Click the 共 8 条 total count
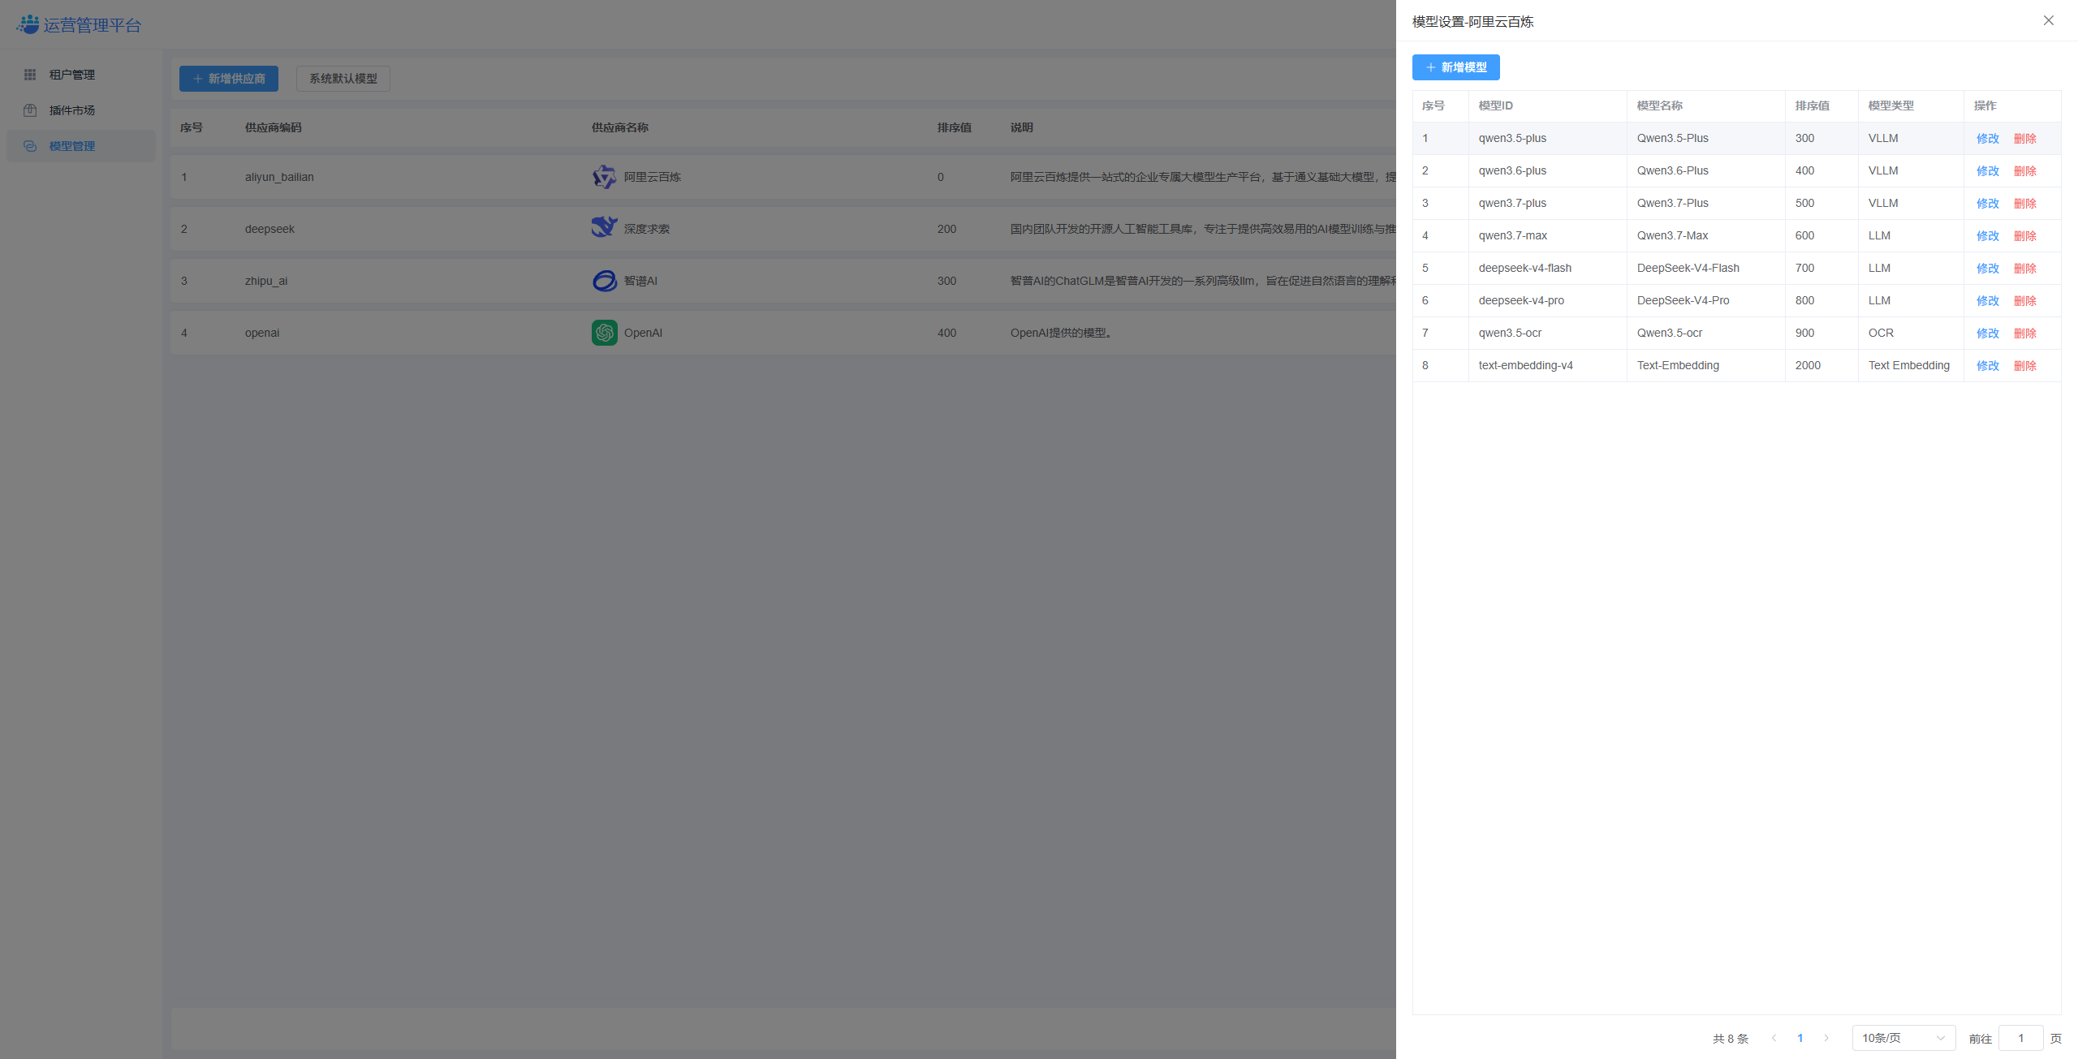Viewport: 2078px width, 1059px height. 1730,1039
